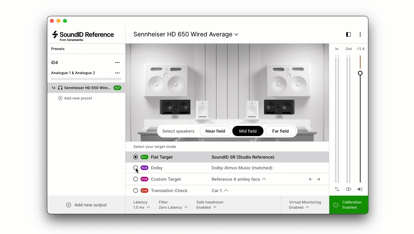This screenshot has height=234, width=414.
Task: Select the Custom Target radio button
Action: (x=136, y=179)
